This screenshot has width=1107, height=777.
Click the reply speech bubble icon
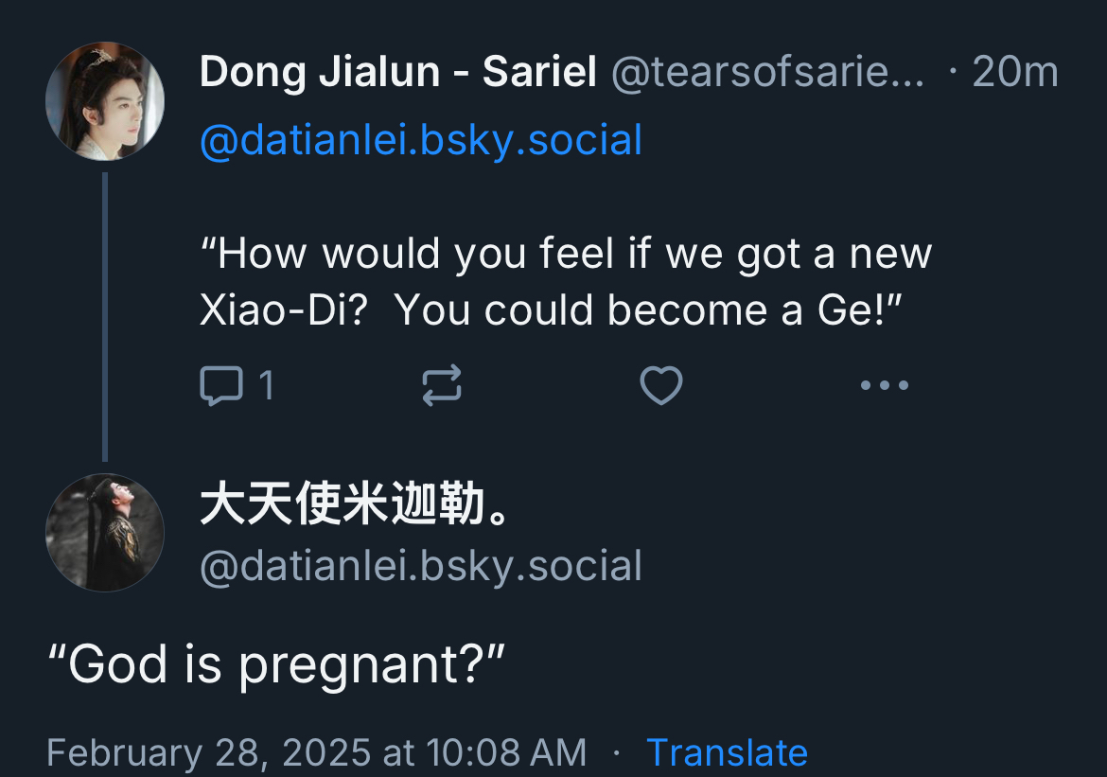[x=221, y=385]
